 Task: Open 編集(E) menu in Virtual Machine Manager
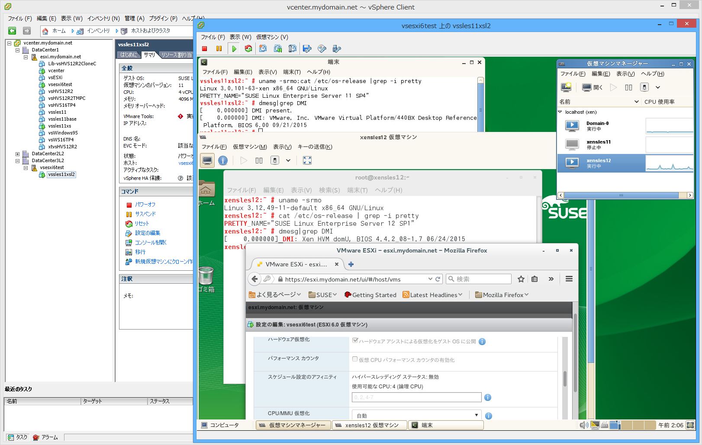pyautogui.click(x=601, y=74)
